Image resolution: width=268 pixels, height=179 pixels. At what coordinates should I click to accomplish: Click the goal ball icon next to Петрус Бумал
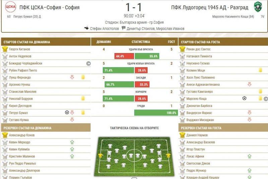tap(67, 113)
